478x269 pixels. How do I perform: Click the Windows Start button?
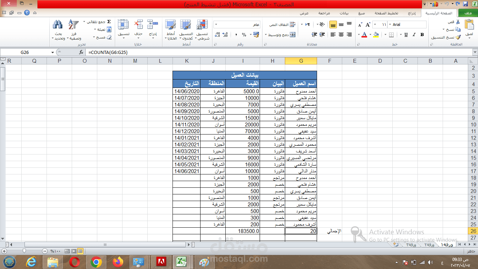point(9,262)
